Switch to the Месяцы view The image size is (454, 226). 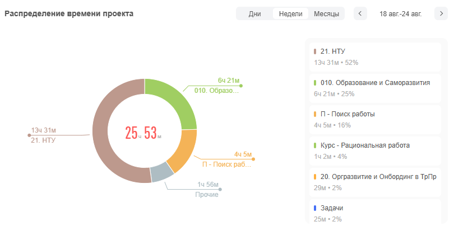(x=326, y=13)
